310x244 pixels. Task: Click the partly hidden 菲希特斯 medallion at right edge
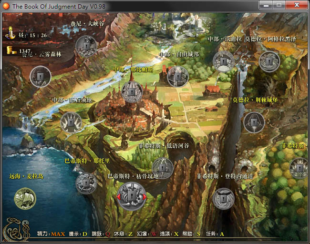(x=300, y=168)
